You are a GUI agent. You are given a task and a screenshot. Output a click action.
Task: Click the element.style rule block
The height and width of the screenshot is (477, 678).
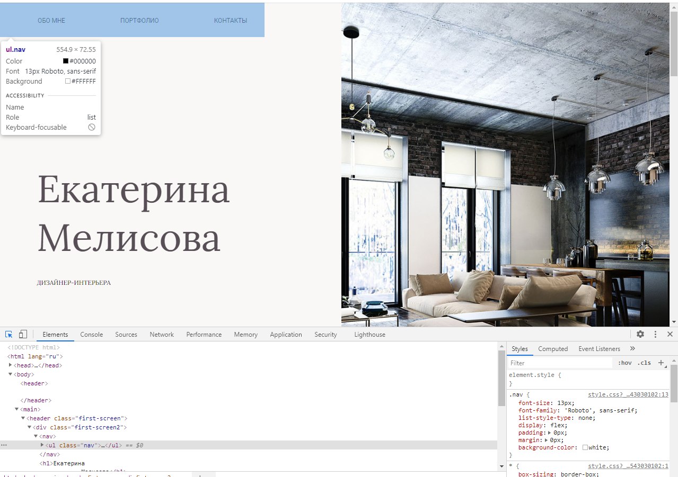coord(587,379)
